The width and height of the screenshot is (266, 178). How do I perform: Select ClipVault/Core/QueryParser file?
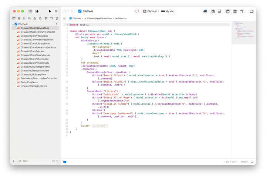click(35, 55)
